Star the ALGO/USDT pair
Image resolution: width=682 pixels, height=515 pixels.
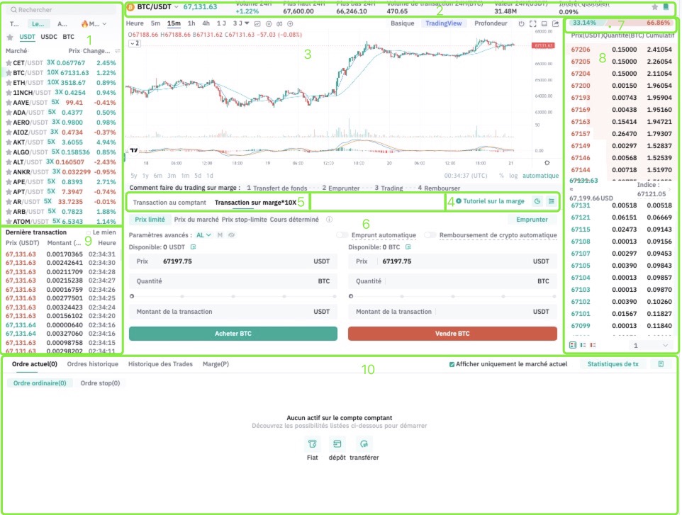coord(9,152)
